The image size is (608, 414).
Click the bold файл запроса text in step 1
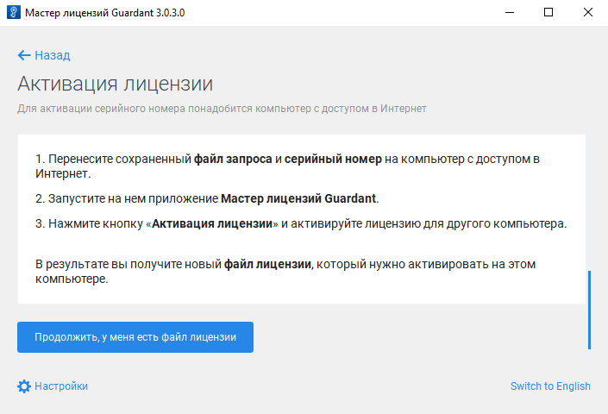click(233, 160)
